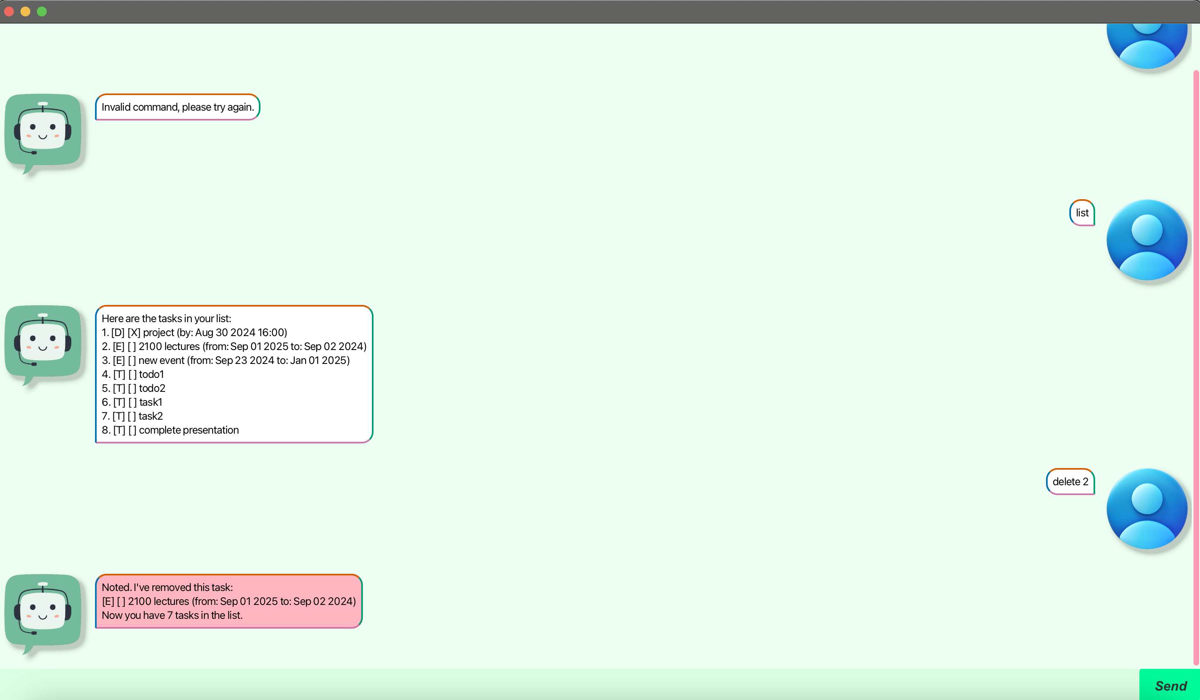Click bot avatar beside task list message

[44, 345]
